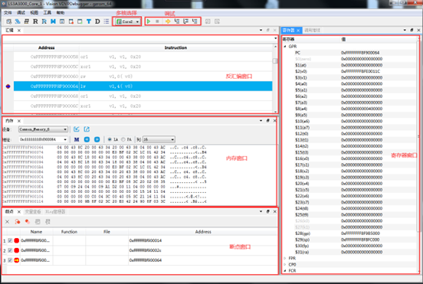The height and width of the screenshot is (284, 423).
Task: Select the LA address radio button
Action: pos(110,139)
